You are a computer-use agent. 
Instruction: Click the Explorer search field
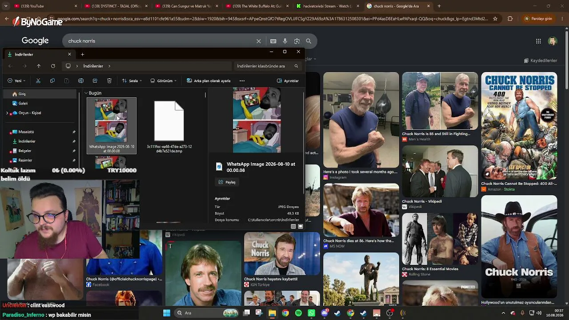pos(268,66)
